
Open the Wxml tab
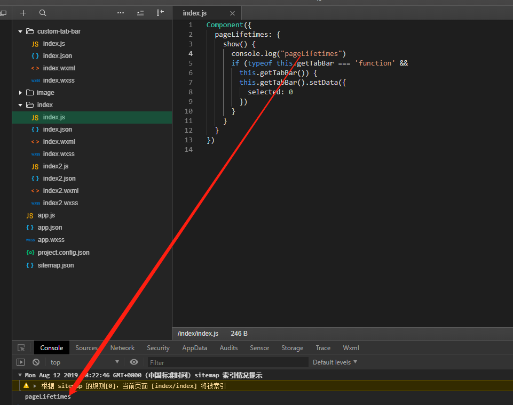coord(351,348)
